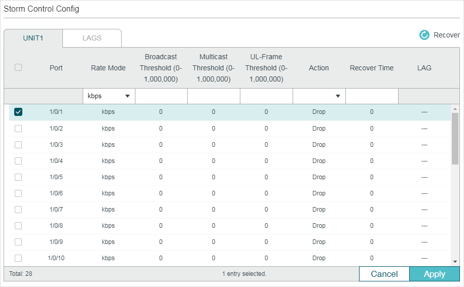Open the Action filter dropdown
464x287 pixels.
[x=319, y=96]
